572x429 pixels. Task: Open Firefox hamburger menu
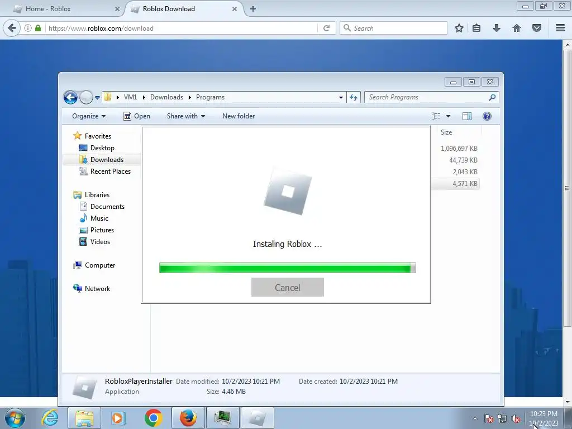[x=560, y=28]
